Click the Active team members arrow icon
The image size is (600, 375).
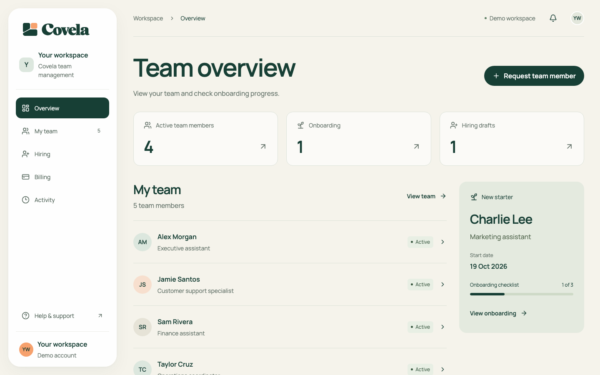pyautogui.click(x=263, y=147)
